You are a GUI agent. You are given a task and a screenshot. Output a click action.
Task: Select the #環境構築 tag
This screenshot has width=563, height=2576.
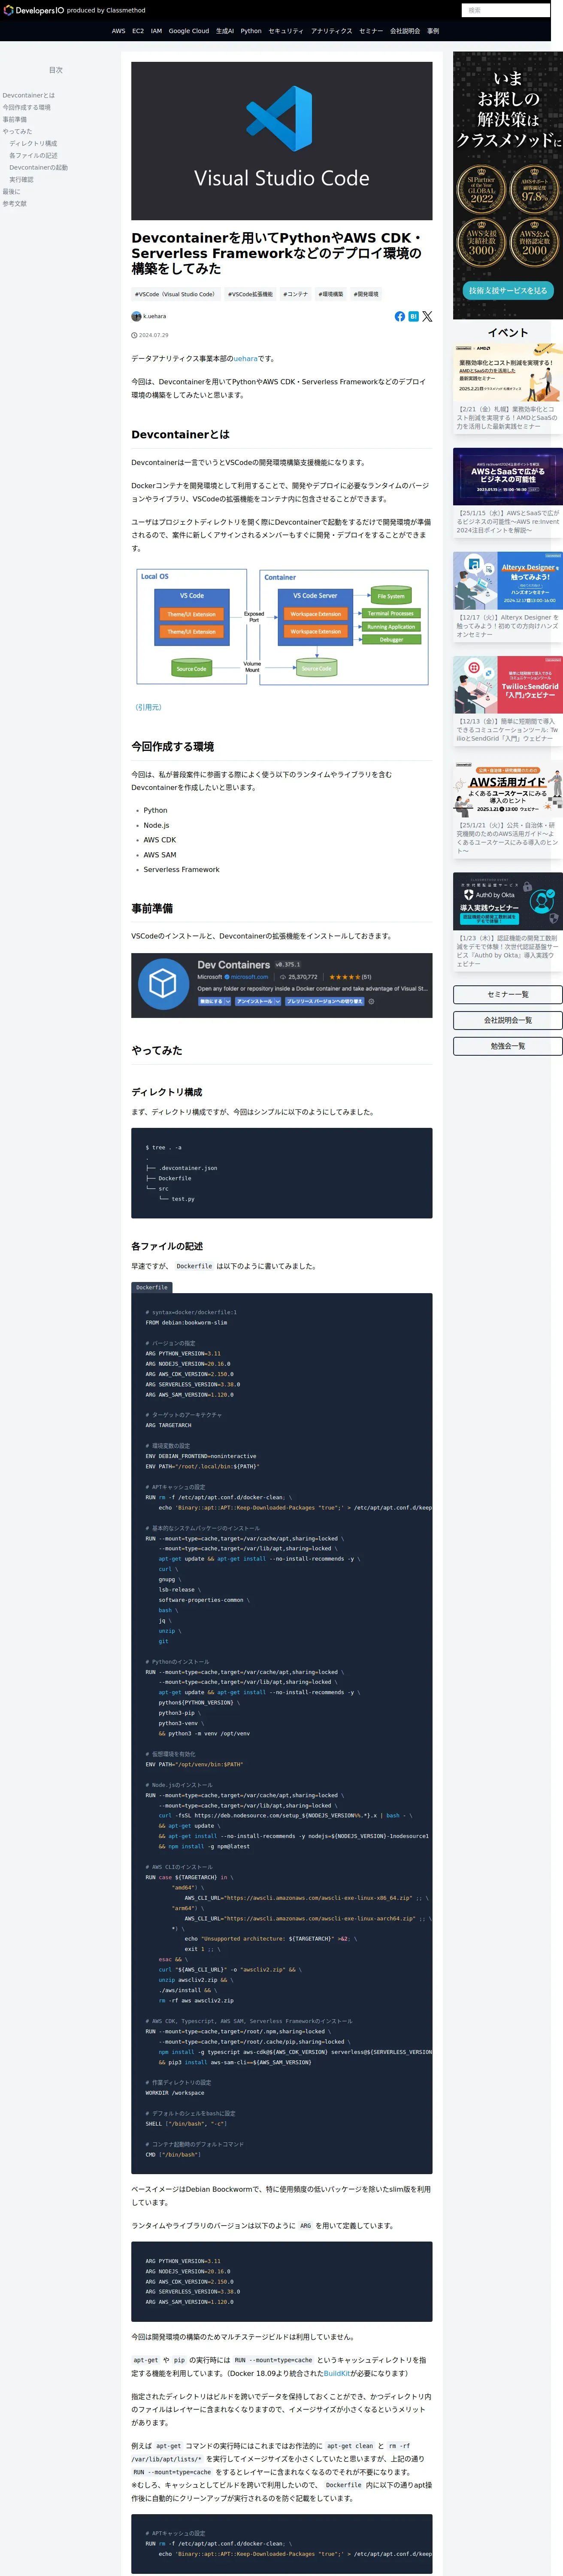pos(331,294)
